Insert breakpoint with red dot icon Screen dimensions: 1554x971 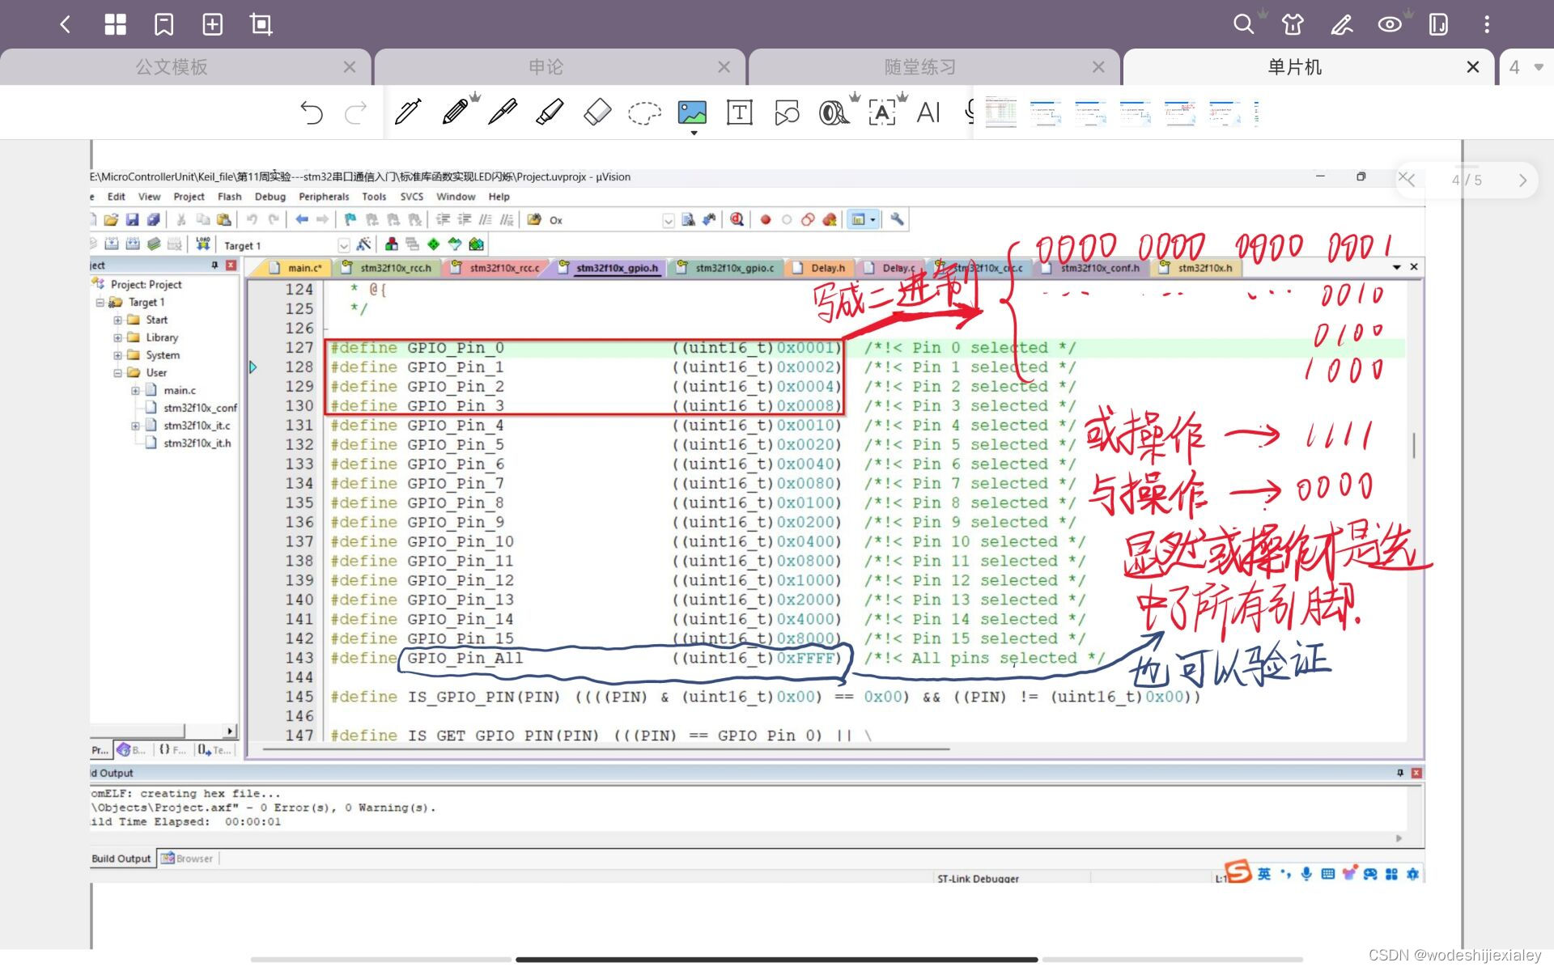766,219
